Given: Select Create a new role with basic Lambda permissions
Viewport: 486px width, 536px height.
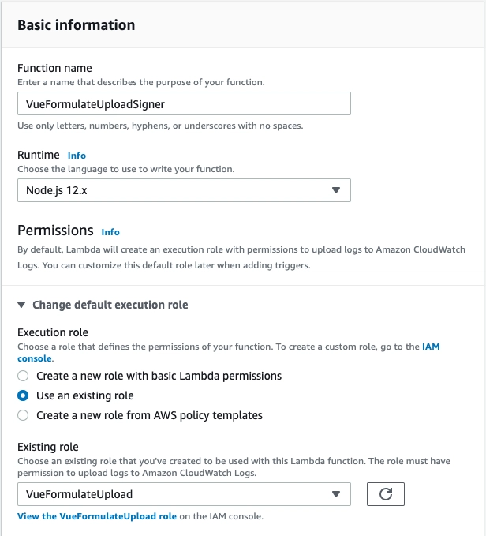Looking at the screenshot, I should [23, 376].
